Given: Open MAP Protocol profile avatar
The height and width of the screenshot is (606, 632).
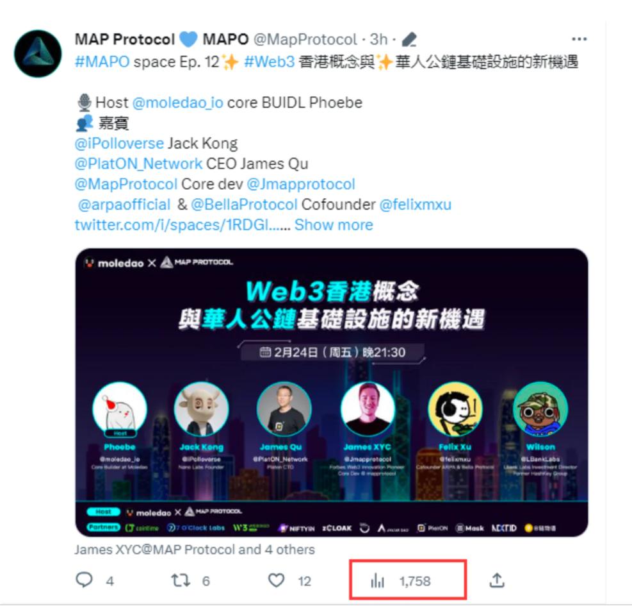Looking at the screenshot, I should coord(38,53).
